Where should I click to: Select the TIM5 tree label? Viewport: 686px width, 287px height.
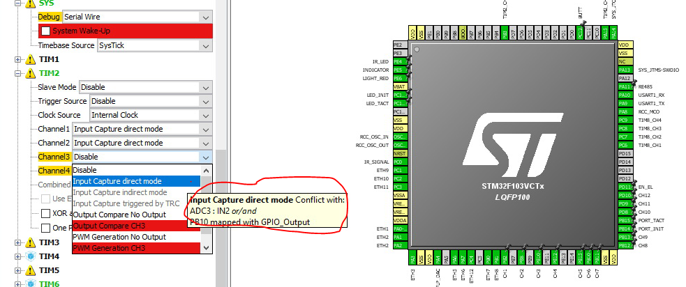(49, 270)
